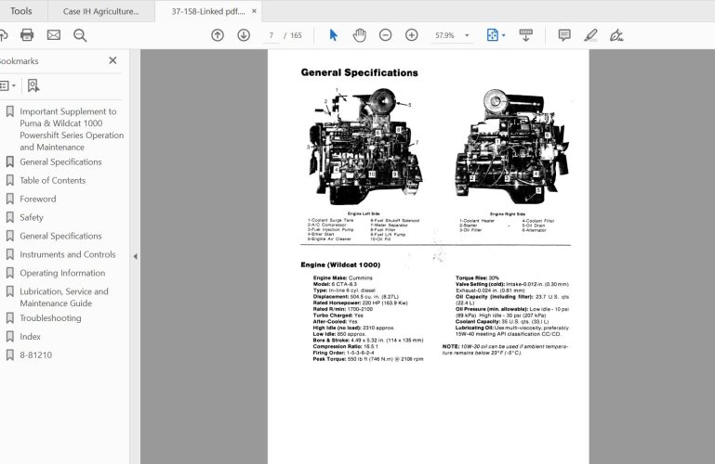Select the 37-158-Linked pdf tab
Image resolution: width=715 pixels, height=464 pixels.
tap(208, 11)
